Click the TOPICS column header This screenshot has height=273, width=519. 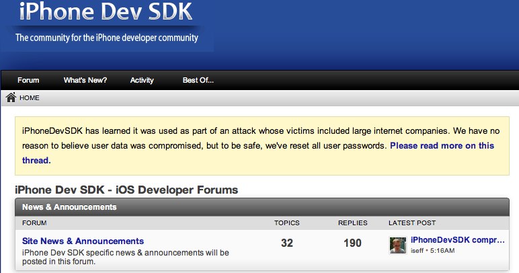click(286, 223)
